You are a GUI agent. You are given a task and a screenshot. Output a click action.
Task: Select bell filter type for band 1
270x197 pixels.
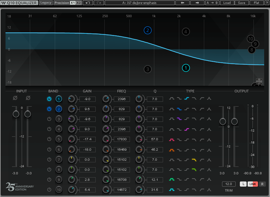pyautogui.click(x=172, y=98)
